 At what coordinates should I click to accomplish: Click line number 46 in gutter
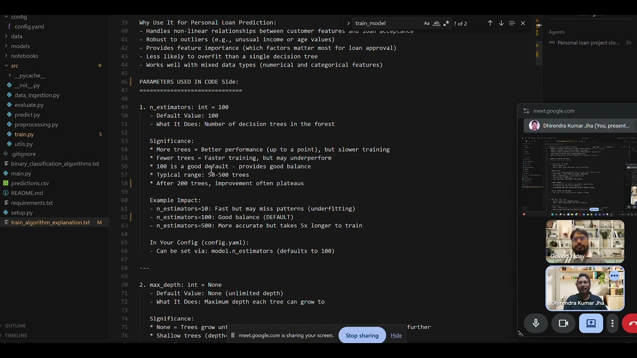[x=124, y=82]
